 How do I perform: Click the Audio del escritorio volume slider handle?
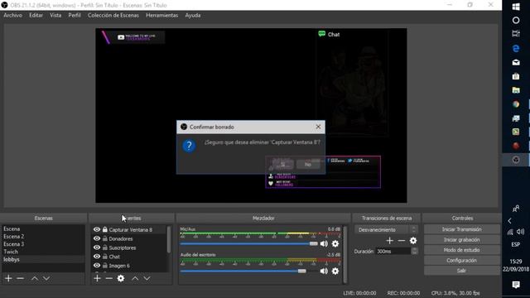[301, 271]
